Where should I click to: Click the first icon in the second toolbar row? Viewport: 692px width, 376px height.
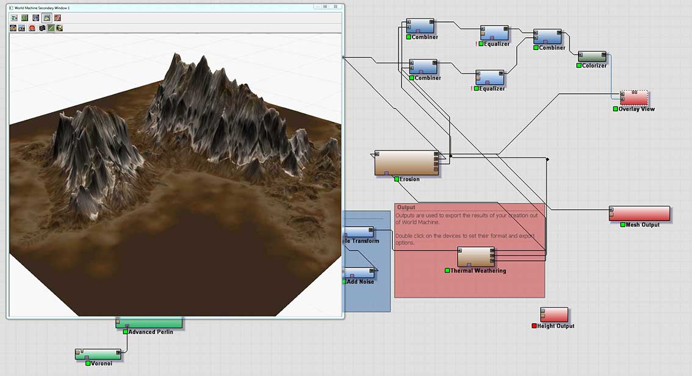13,28
